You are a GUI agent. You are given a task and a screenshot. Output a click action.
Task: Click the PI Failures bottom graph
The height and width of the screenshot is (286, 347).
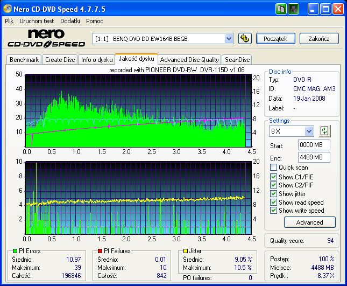(138, 198)
